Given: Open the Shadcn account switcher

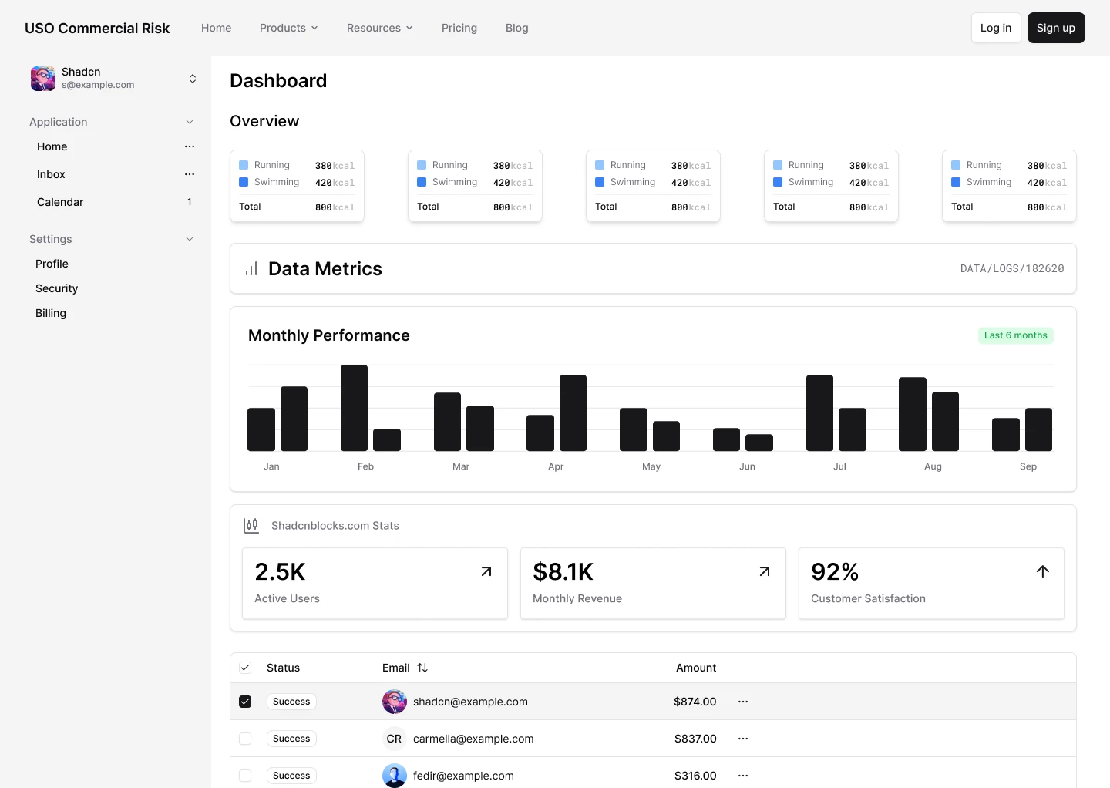Looking at the screenshot, I should [x=113, y=78].
